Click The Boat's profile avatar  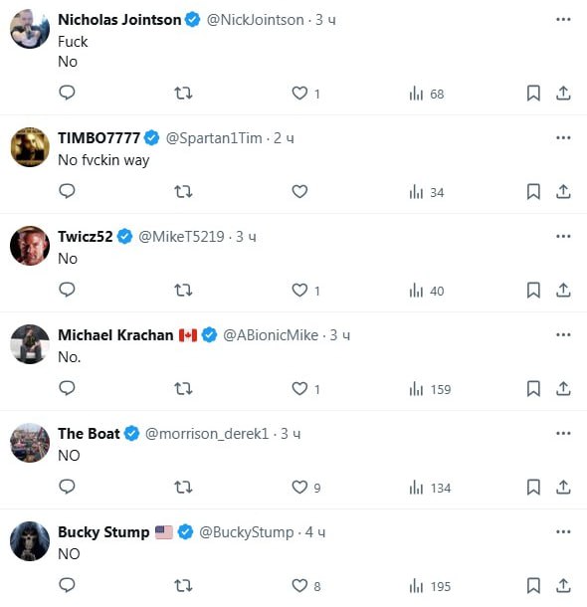tap(30, 443)
